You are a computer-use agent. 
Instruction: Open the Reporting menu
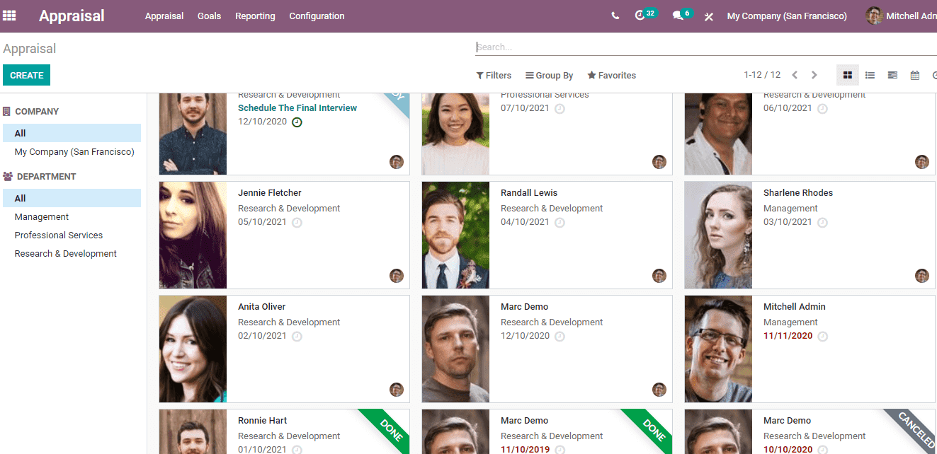tap(255, 16)
